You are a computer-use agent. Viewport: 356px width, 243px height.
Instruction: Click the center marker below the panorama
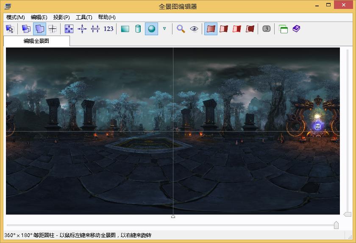[173, 216]
